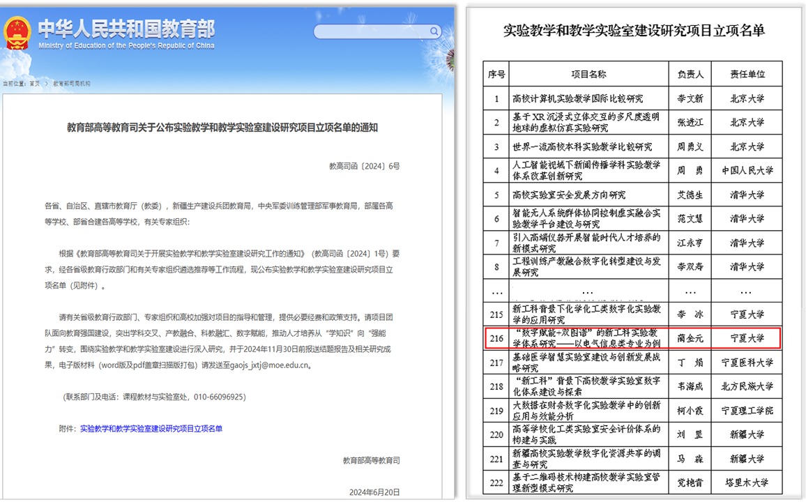The width and height of the screenshot is (806, 502).
Task: Click the magnifier search icon
Action: [433, 31]
